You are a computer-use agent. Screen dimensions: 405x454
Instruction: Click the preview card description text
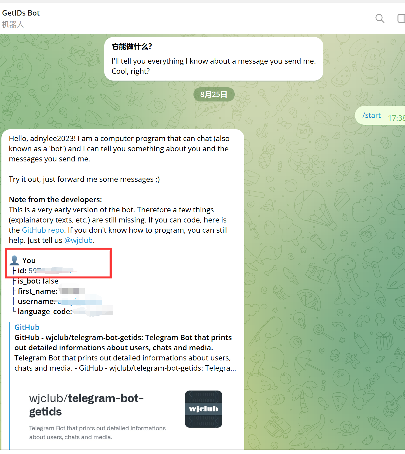[x=97, y=433]
